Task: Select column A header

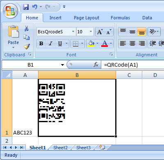Action: [x=25, y=75]
